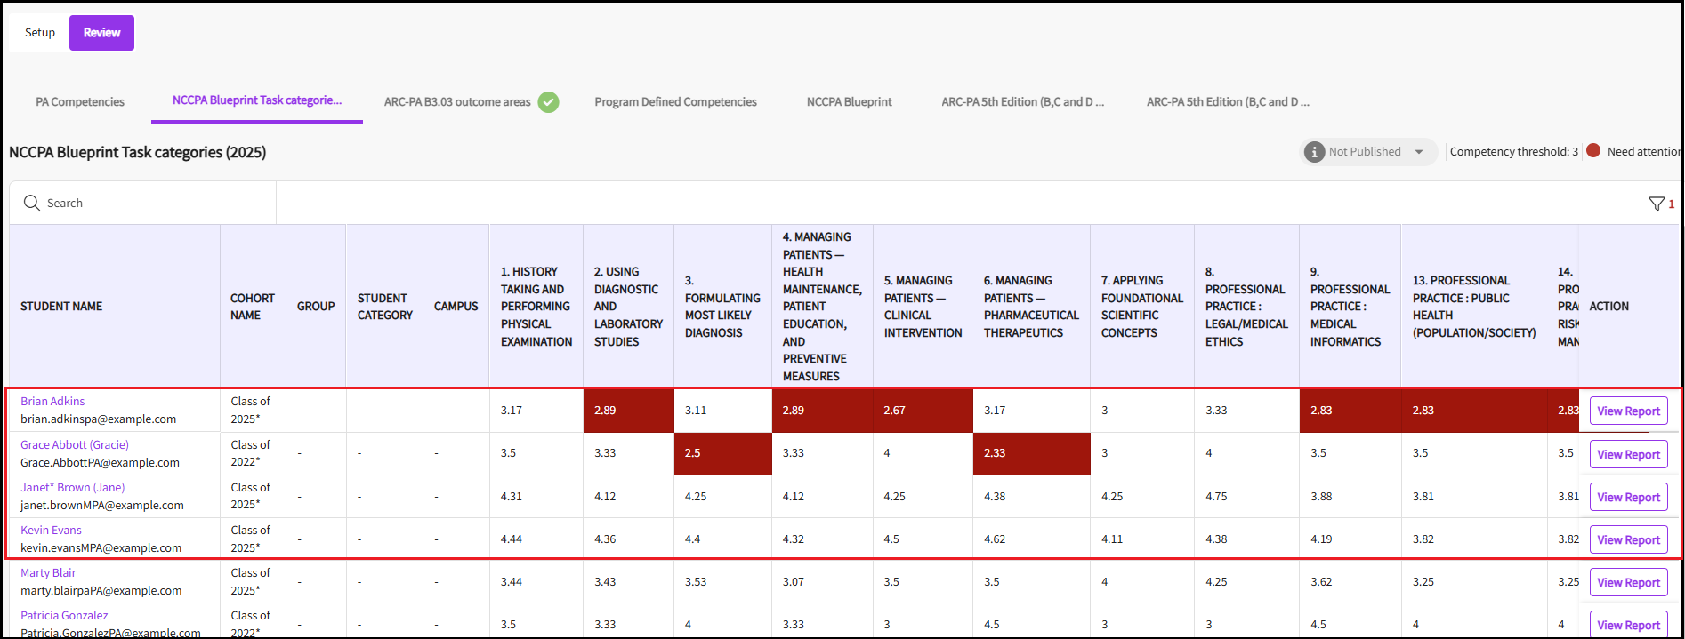Click Marty Blair student name link
The image size is (1685, 639).
pyautogui.click(x=48, y=572)
